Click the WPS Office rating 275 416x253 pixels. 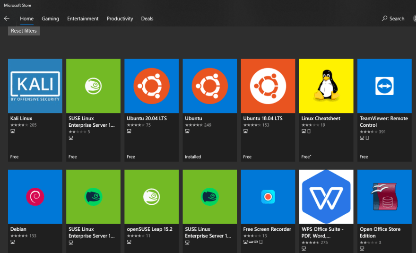coord(315,243)
